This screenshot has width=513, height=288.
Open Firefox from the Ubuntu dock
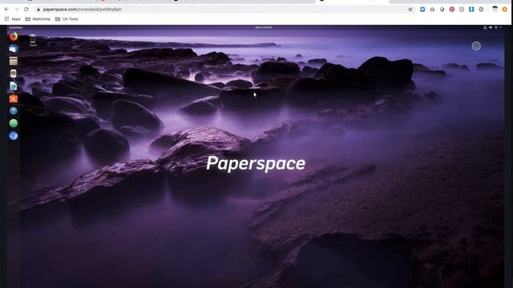click(14, 36)
